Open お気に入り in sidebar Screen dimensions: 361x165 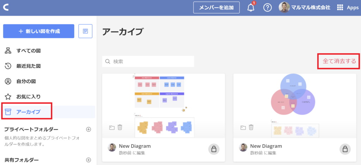tap(28, 96)
